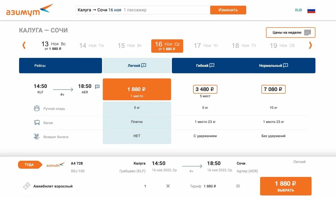Select the 18 Ноя Пт date tab
This screenshot has width=336, height=198.
[x=244, y=46]
